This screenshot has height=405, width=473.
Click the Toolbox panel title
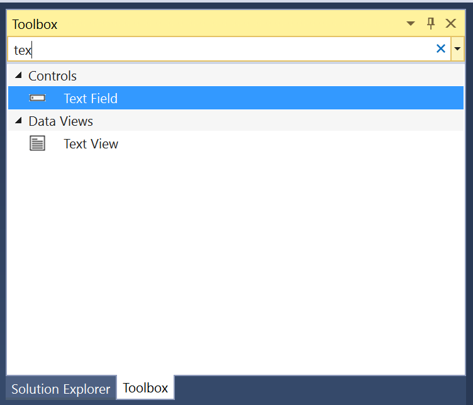[x=35, y=25]
